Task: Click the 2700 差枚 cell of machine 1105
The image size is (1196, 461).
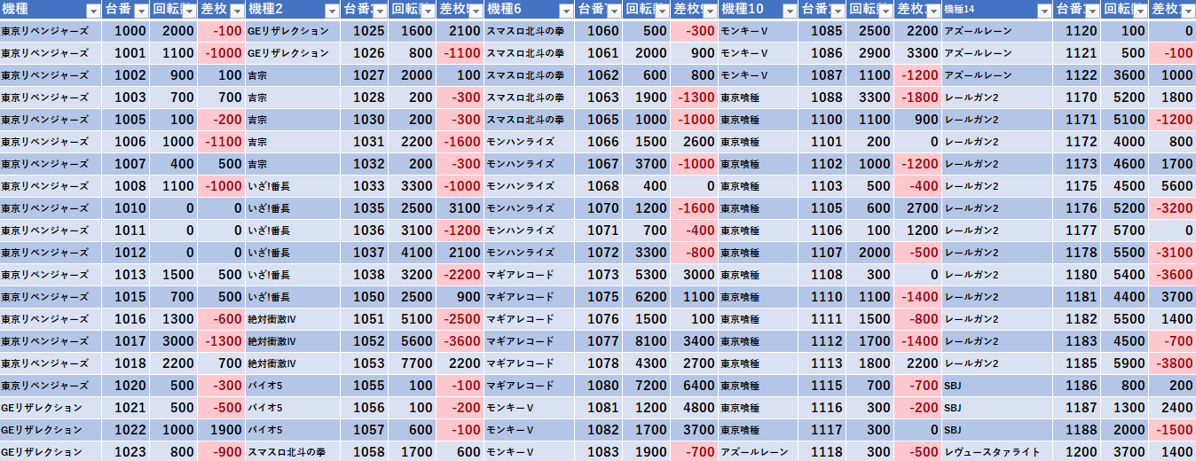Action: (917, 208)
